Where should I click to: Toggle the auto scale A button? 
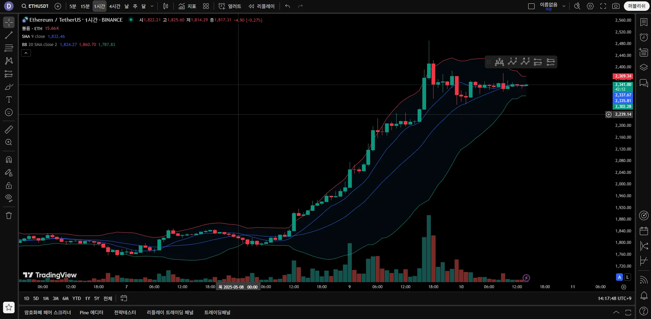pos(619,277)
